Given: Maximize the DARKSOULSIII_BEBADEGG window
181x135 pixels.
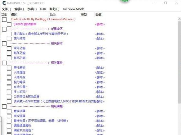Looking at the screenshot, I should click(165, 3).
